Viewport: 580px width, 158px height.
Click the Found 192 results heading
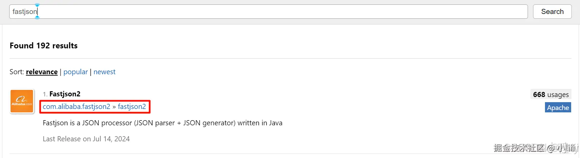44,46
